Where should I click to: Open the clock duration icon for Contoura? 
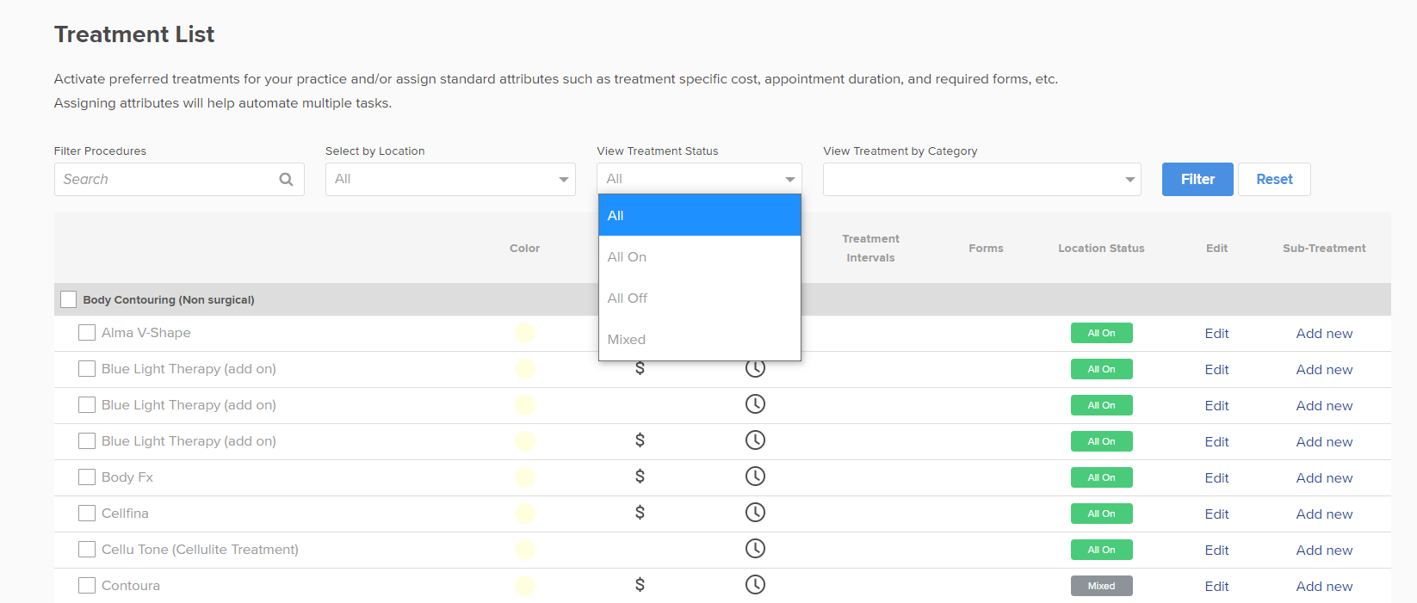(x=755, y=585)
